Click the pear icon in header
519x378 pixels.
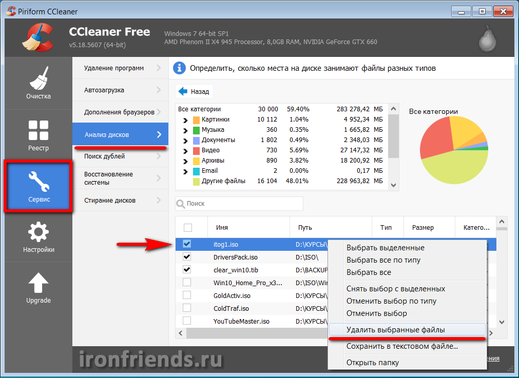tap(488, 38)
